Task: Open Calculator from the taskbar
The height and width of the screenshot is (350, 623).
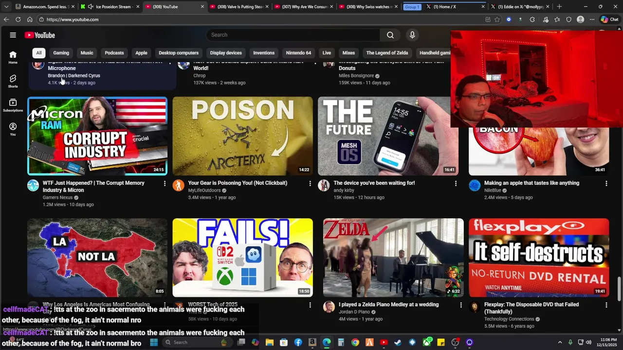Action: [x=341, y=342]
